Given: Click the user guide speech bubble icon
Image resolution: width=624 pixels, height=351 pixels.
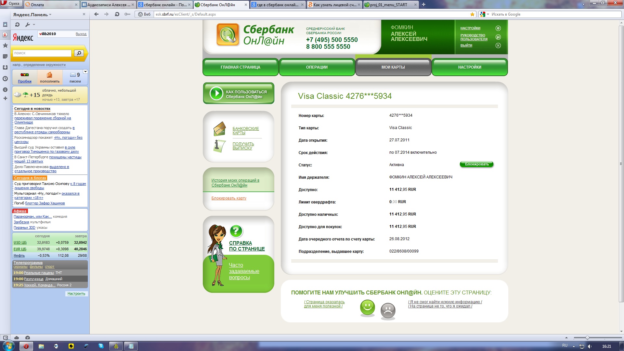Looking at the screenshot, I should pos(498,37).
